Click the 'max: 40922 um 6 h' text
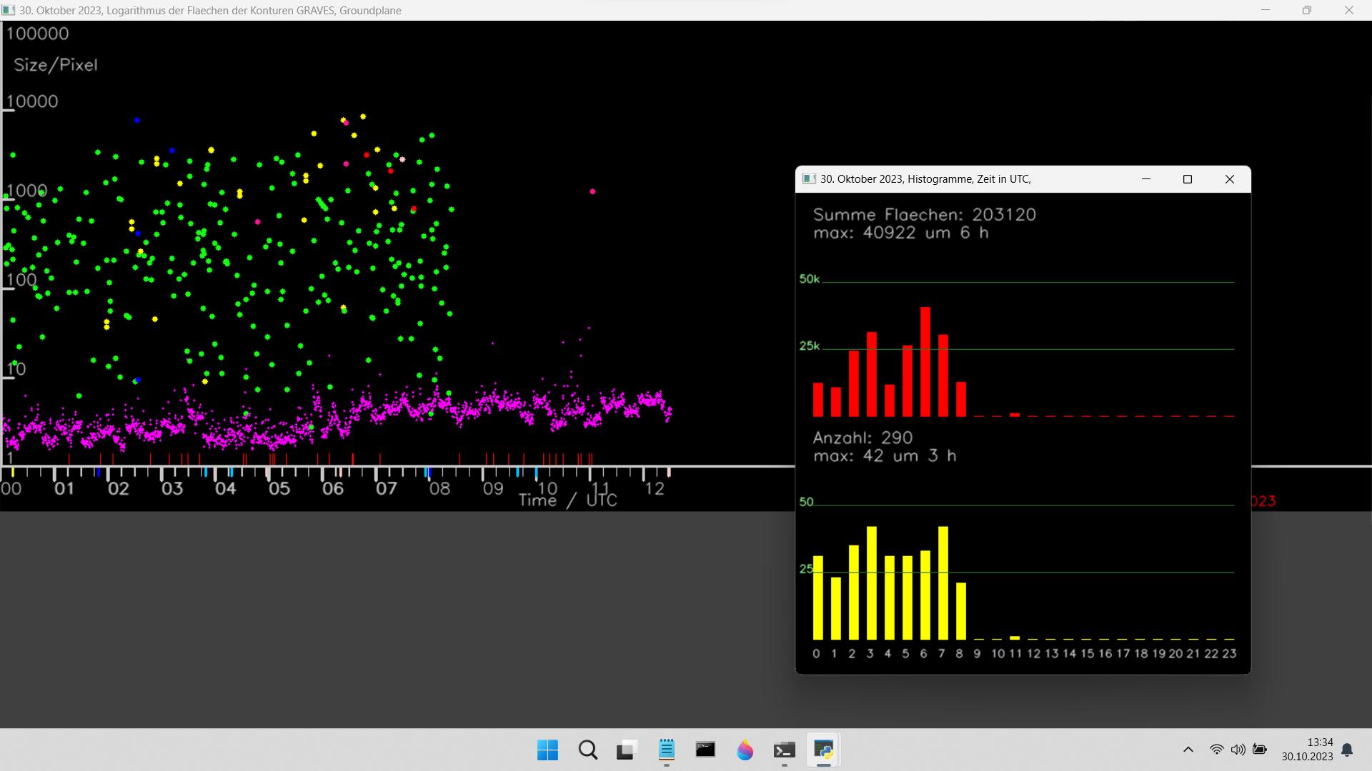This screenshot has height=771, width=1372. (901, 233)
